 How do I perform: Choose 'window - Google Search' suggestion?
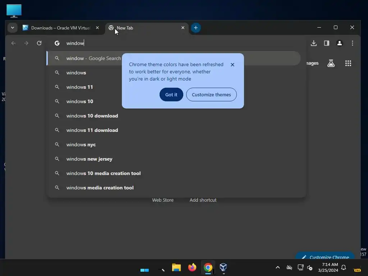click(174, 58)
